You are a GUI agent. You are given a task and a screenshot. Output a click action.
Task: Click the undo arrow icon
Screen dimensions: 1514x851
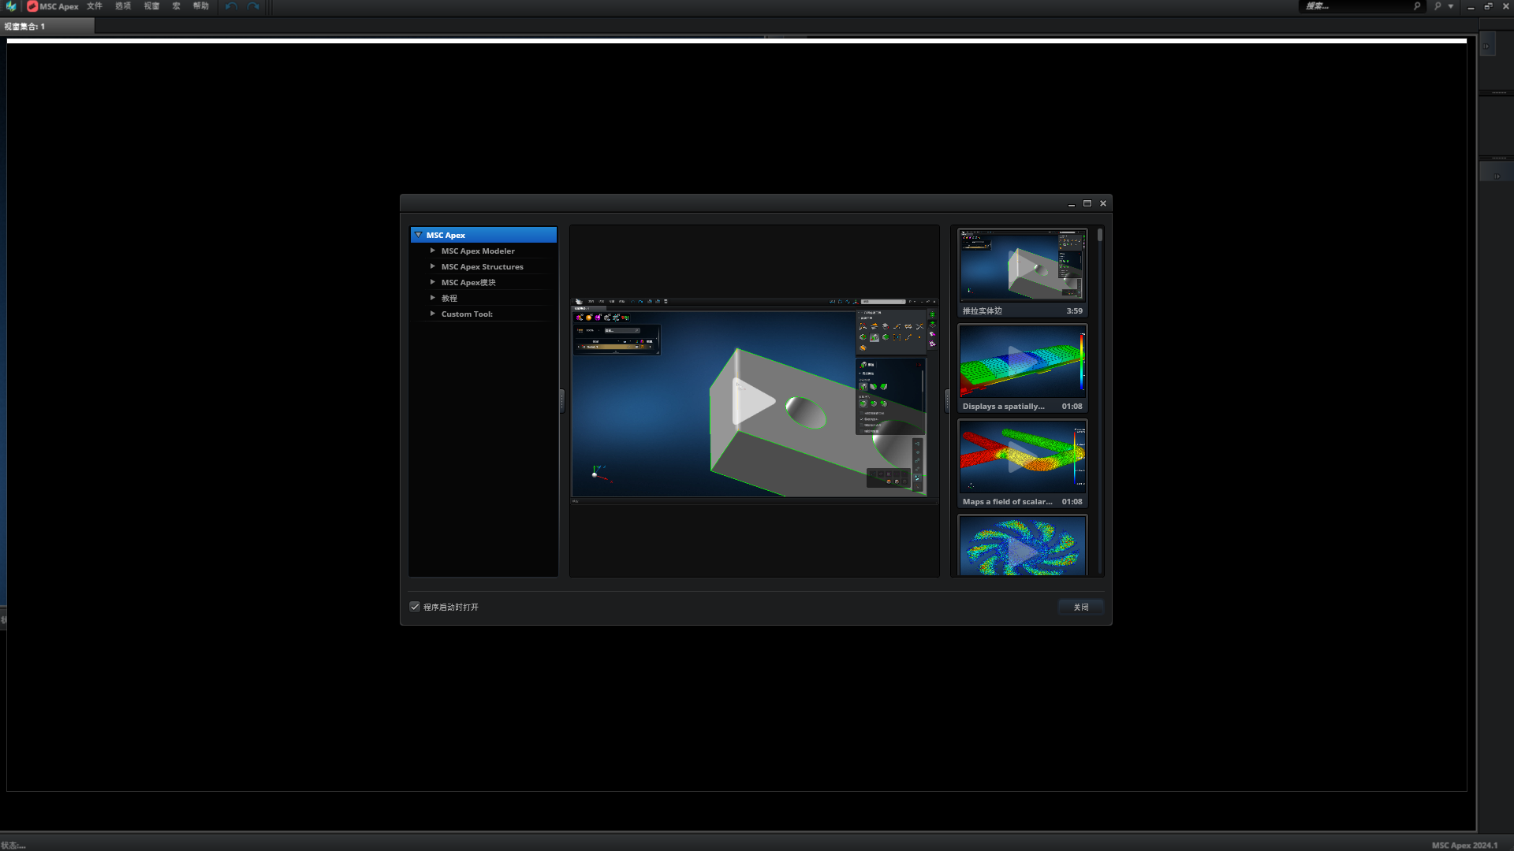(231, 6)
